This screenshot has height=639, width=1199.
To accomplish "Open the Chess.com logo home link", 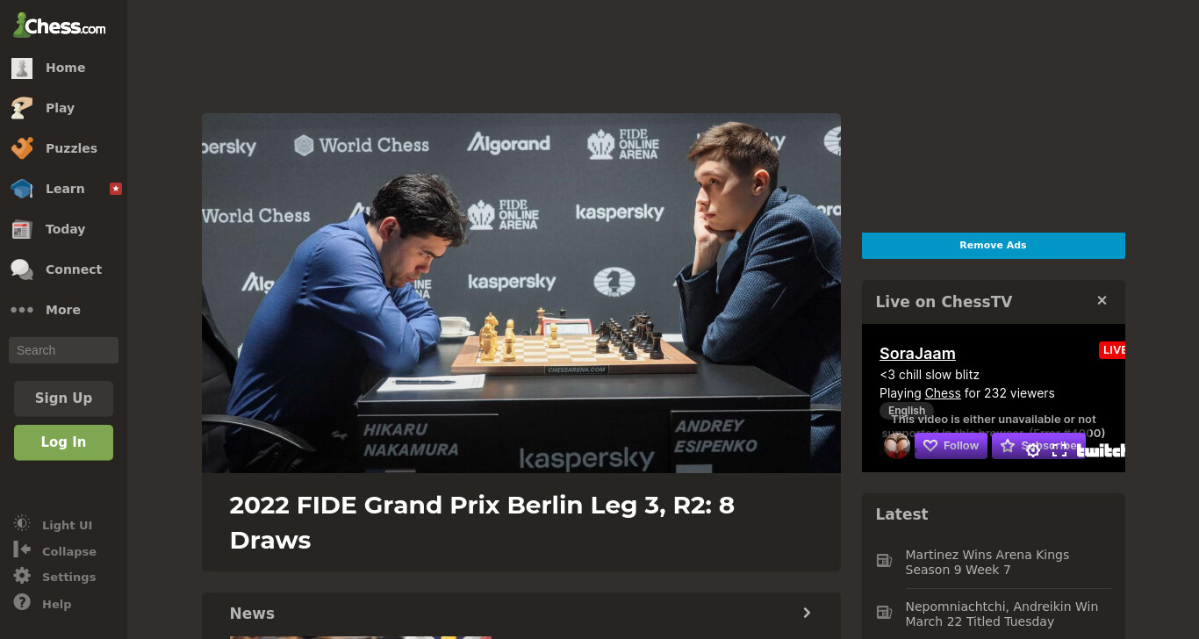I will pyautogui.click(x=59, y=26).
